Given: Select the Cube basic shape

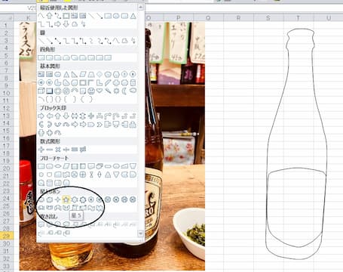Looking at the screenshot, I should (x=41, y=91).
